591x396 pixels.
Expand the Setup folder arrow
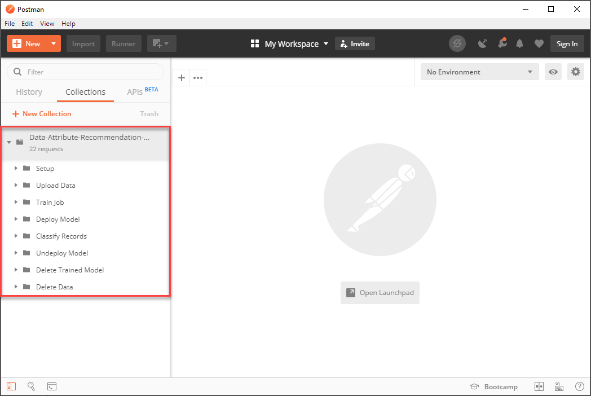16,168
